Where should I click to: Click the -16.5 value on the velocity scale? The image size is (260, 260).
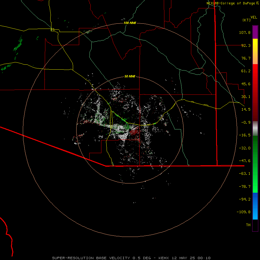[245, 135]
